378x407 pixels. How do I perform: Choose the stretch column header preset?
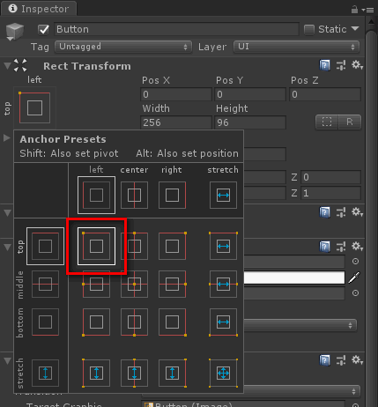[223, 195]
